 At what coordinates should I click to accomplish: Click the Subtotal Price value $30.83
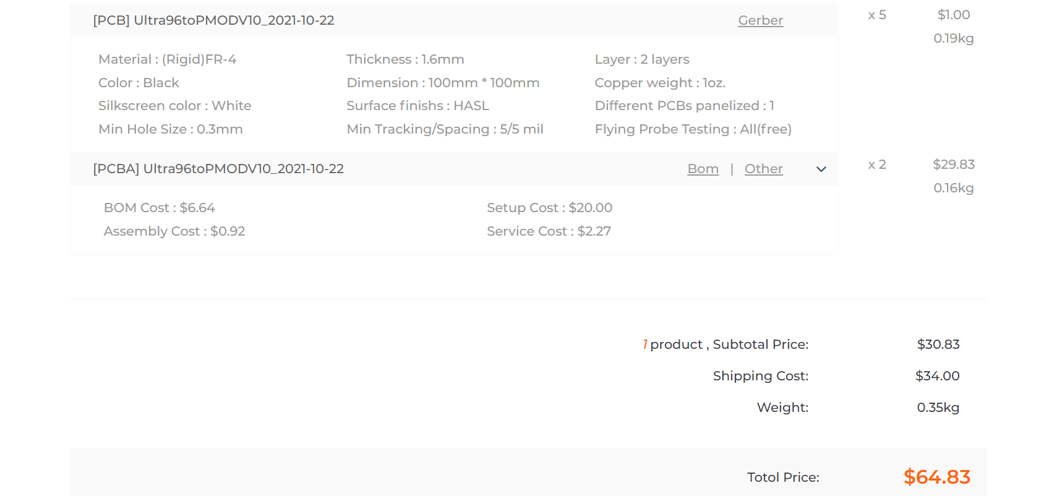pyautogui.click(x=938, y=344)
